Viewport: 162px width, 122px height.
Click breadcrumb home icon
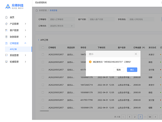[x=37, y=10]
